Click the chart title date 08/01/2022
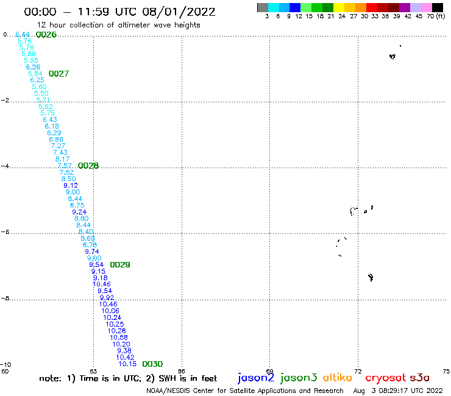This screenshot has height=396, width=451. (179, 12)
